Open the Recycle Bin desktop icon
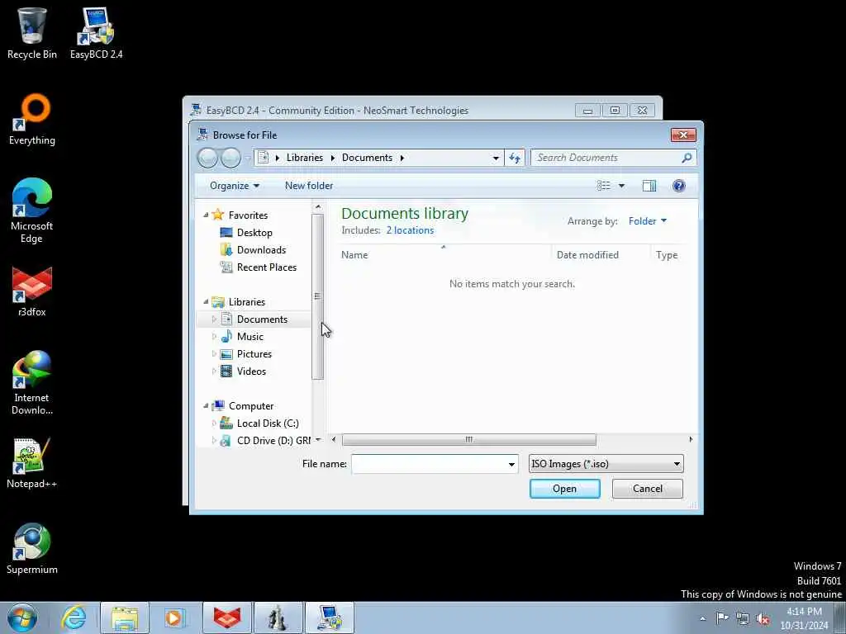 click(32, 33)
